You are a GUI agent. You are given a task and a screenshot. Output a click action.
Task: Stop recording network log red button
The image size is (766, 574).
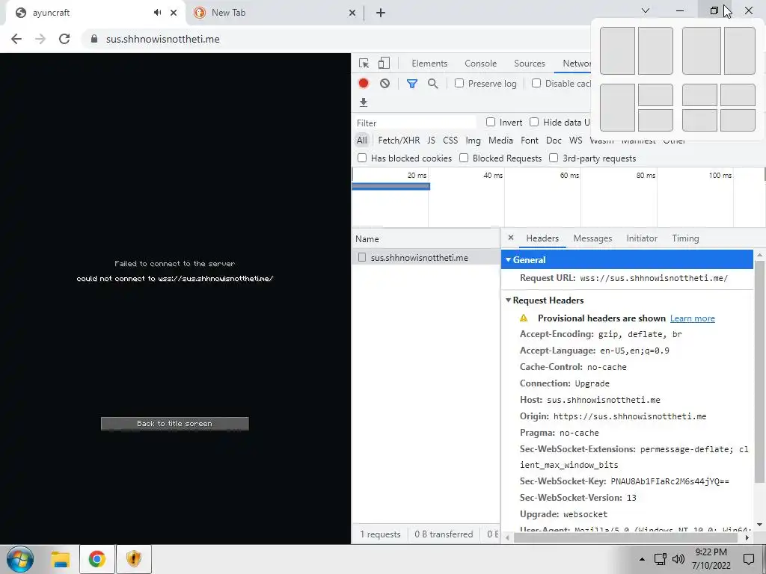(364, 84)
